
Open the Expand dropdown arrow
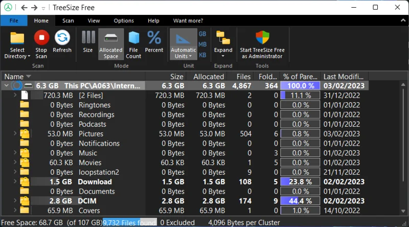coord(223,56)
